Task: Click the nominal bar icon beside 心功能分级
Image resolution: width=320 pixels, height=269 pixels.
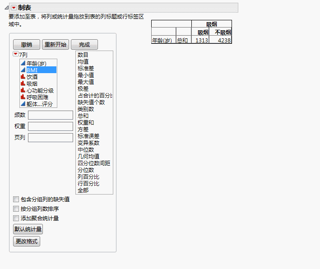Action: click(x=23, y=90)
